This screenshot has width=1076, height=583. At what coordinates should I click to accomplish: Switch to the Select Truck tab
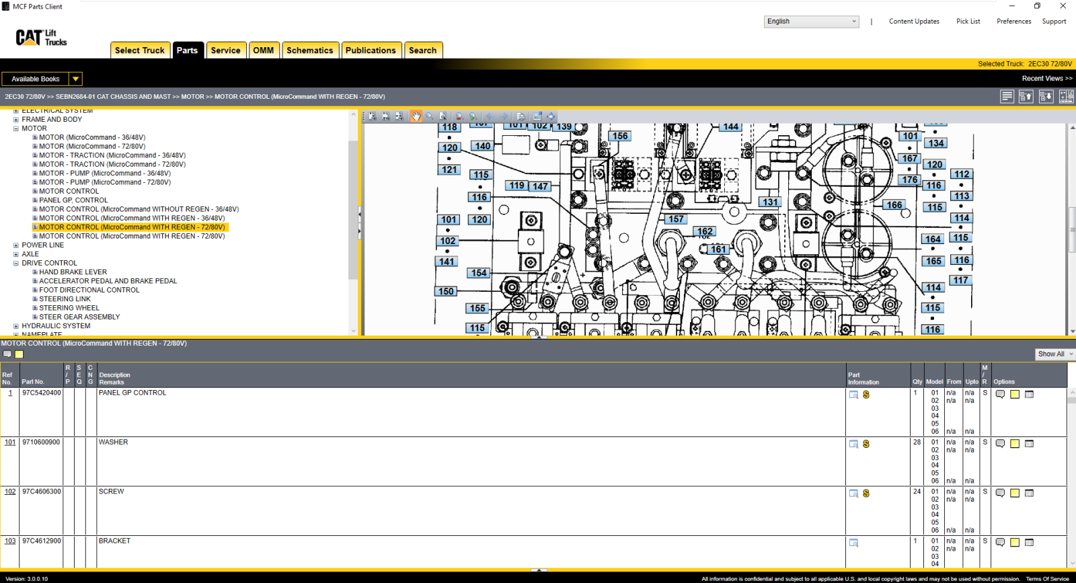(x=140, y=50)
